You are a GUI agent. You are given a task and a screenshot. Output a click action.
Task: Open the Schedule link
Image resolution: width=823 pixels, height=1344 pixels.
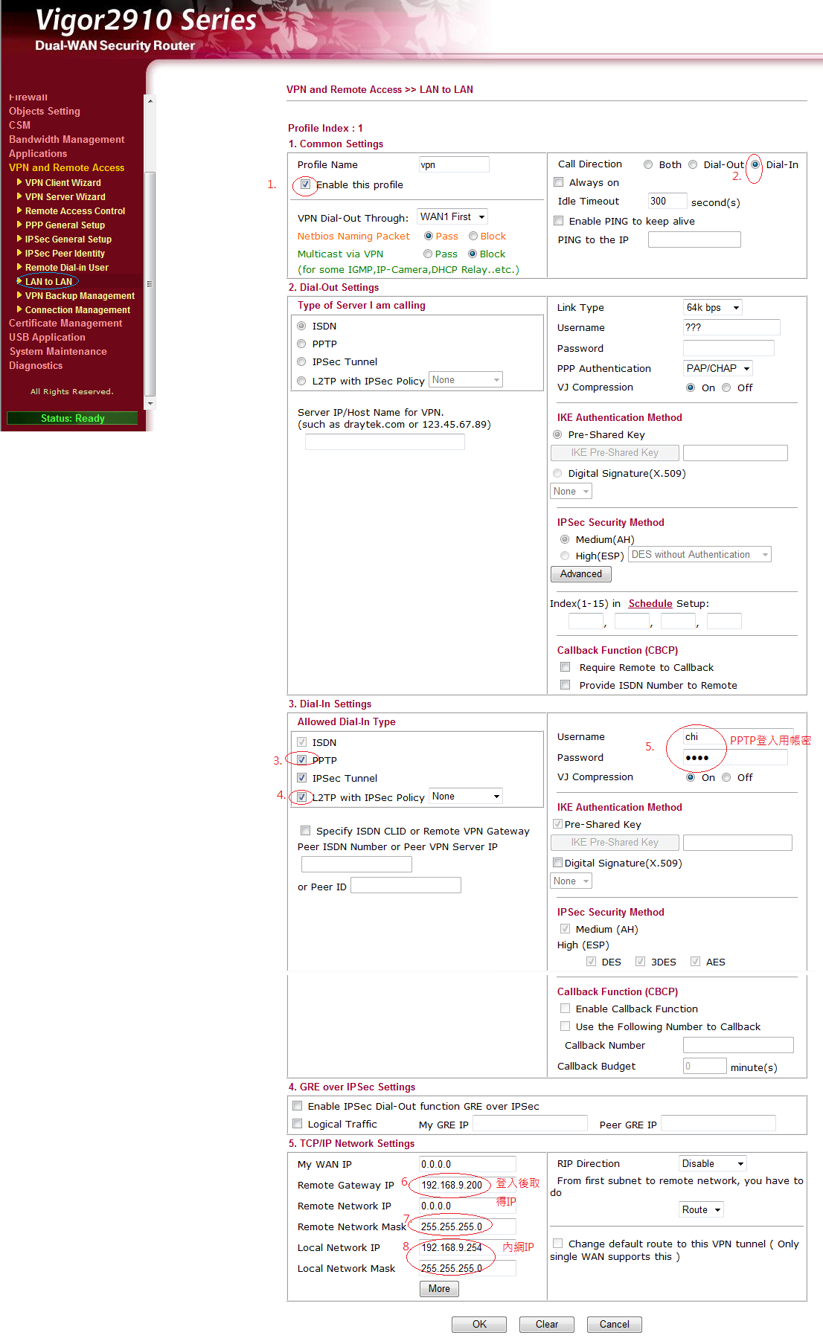pos(650,604)
